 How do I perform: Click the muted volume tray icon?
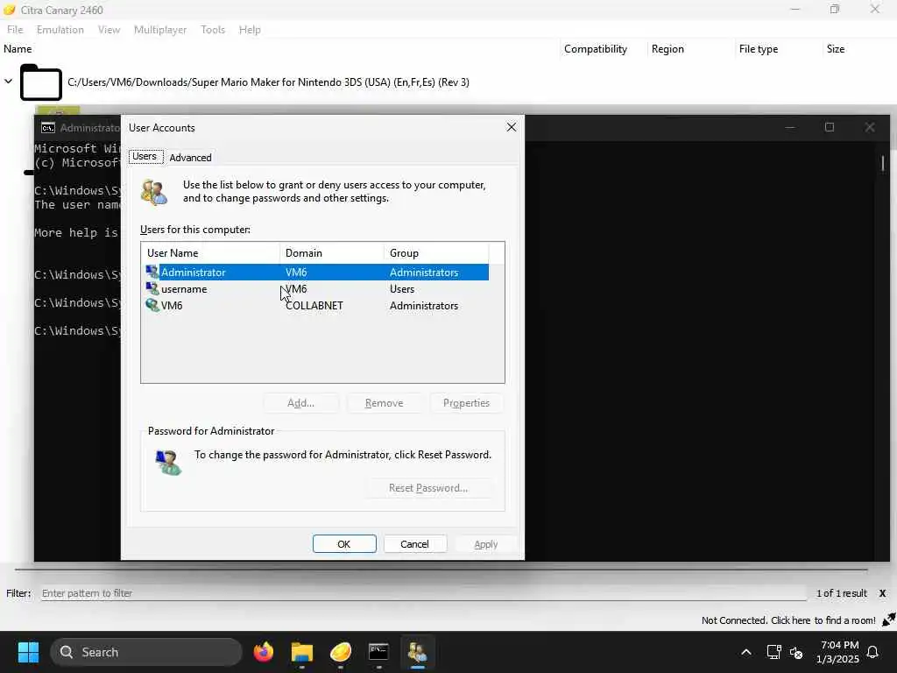coord(796,652)
